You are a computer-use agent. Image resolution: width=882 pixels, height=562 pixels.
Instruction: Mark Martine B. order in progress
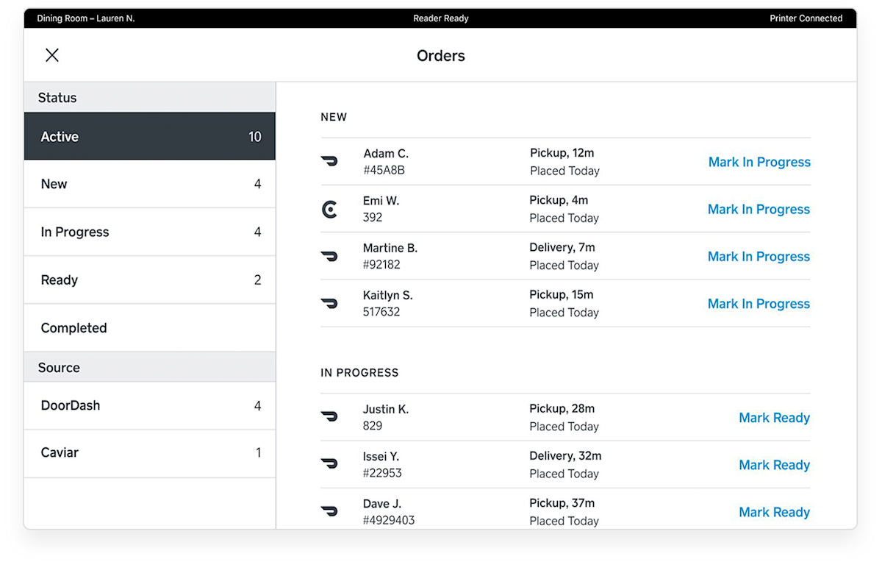(759, 256)
